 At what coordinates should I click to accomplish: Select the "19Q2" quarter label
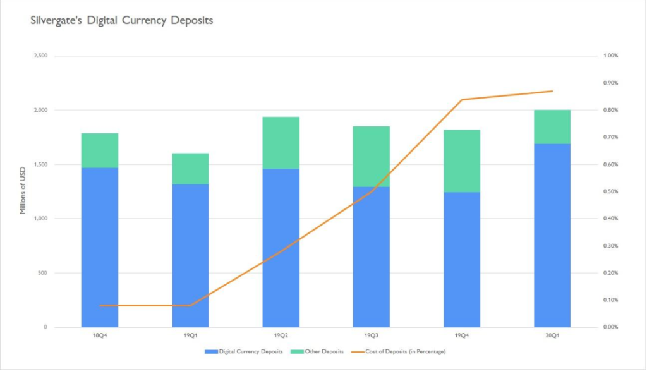tap(281, 335)
